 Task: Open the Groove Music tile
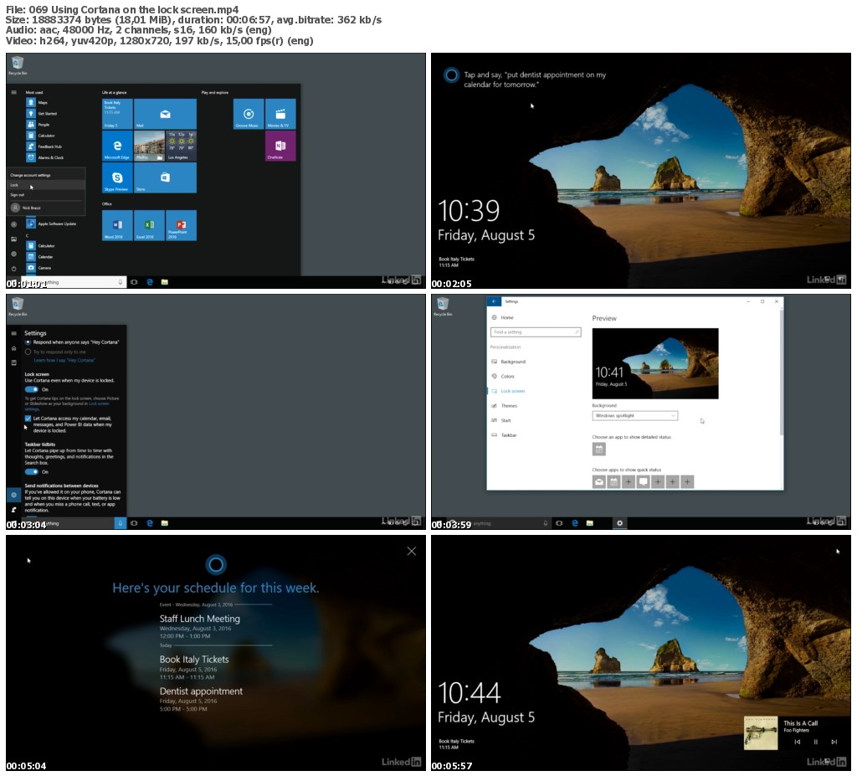248,114
